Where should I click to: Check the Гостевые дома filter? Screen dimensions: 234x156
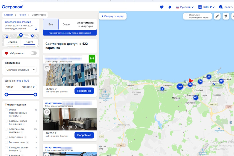click(6, 142)
